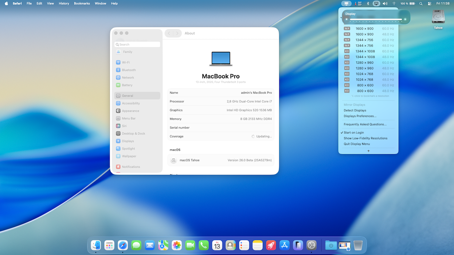Open Finder from the Dock
This screenshot has width=454, height=255.
[x=96, y=245]
